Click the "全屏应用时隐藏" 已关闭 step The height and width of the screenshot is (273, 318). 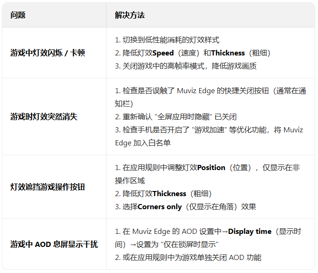(181, 117)
